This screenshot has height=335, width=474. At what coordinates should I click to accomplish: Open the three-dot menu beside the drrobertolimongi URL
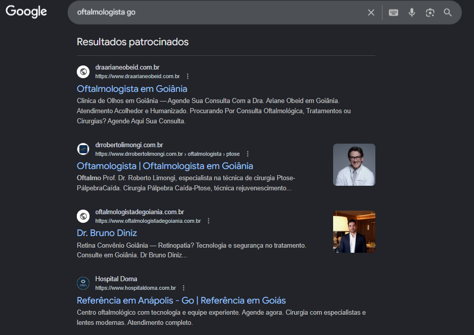(248, 154)
